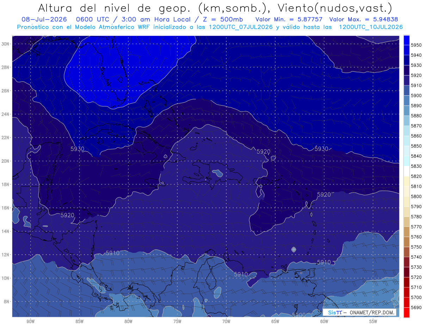Click the '5860' tick label on the color bar
This screenshot has width=423, height=326.
(x=416, y=136)
